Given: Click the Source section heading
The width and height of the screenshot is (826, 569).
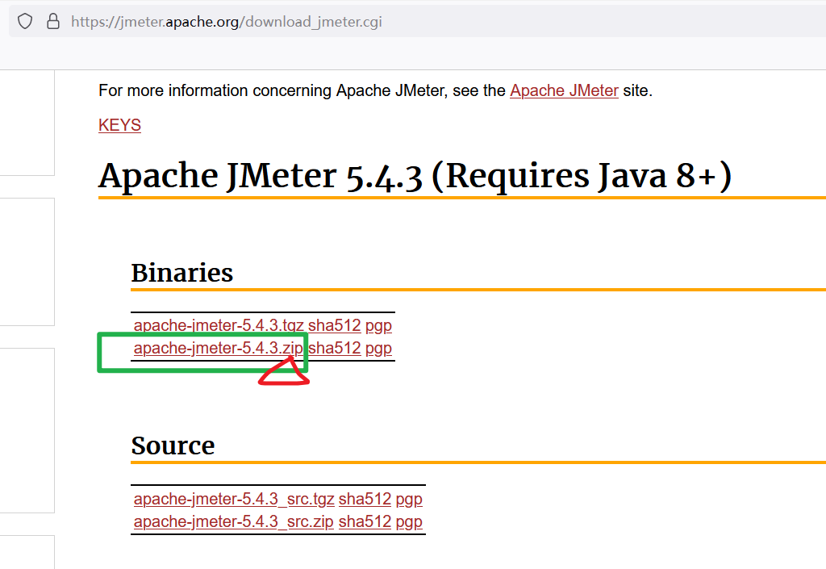Looking at the screenshot, I should (173, 446).
